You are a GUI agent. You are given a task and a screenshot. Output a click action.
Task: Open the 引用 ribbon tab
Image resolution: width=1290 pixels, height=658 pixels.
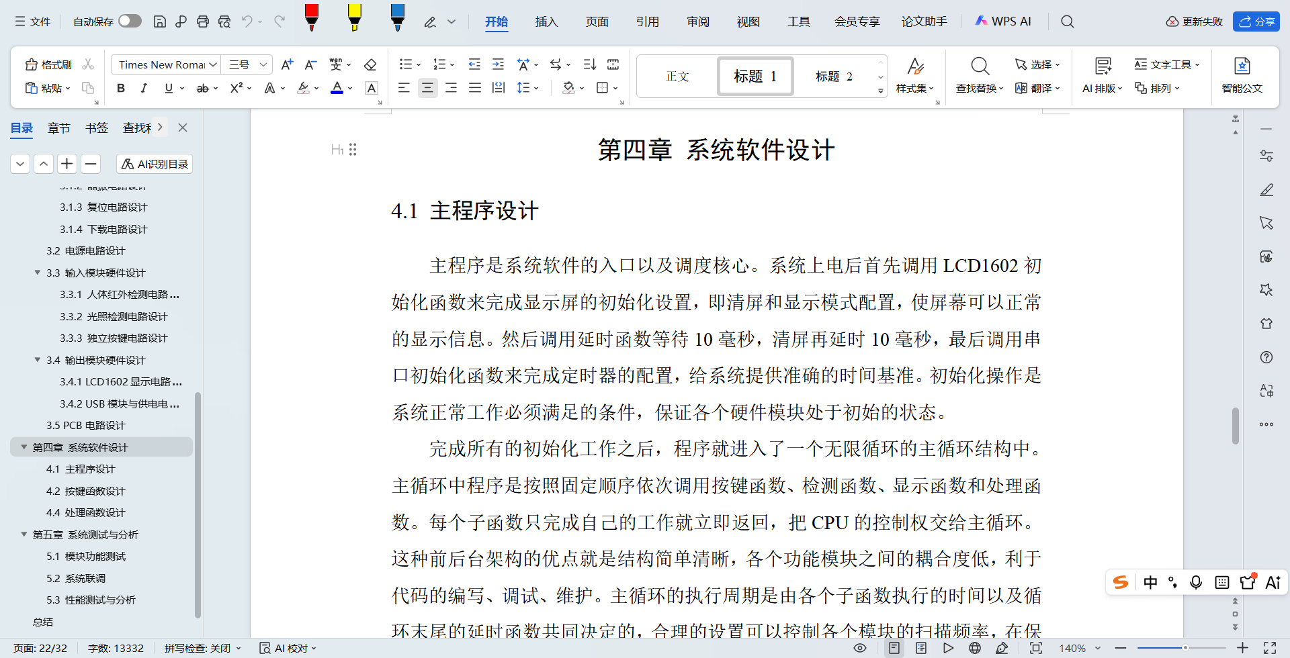tap(647, 21)
